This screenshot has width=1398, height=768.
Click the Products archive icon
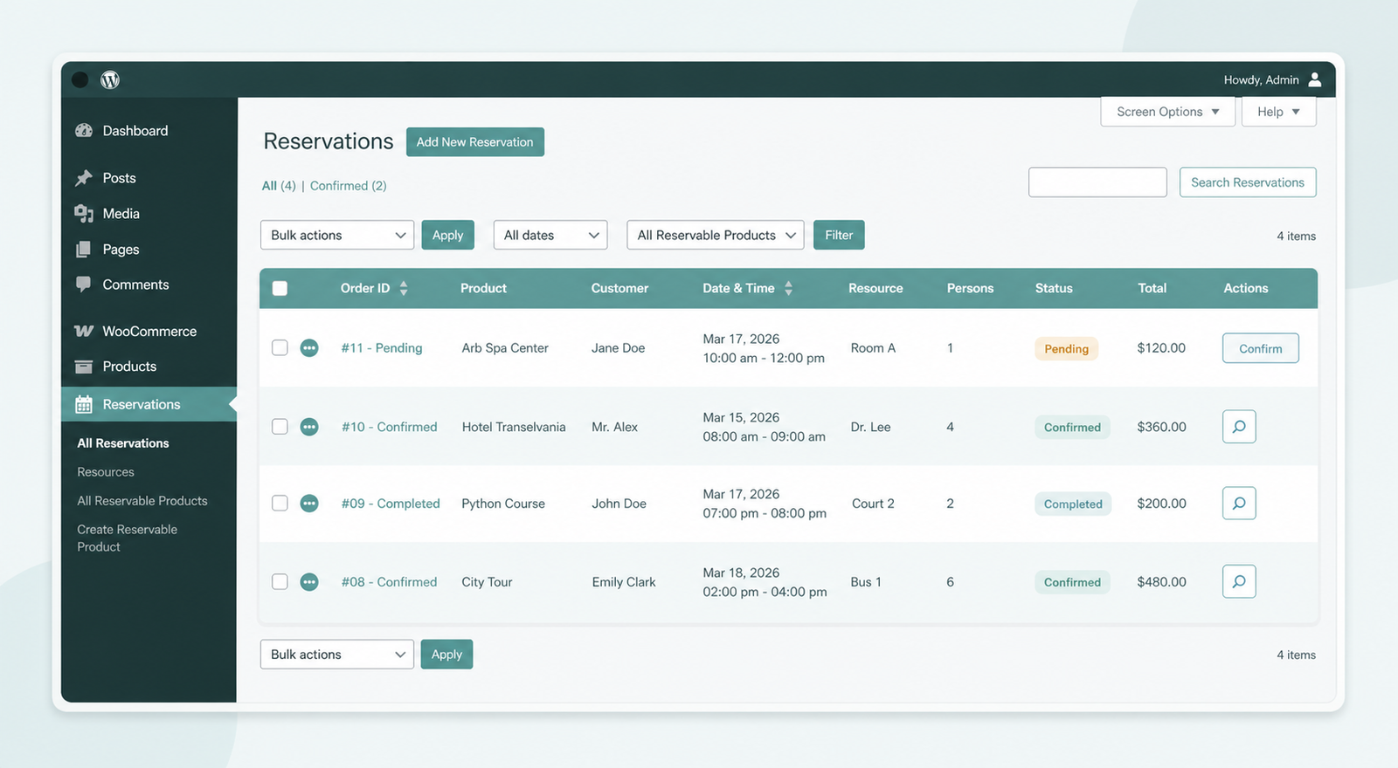[x=84, y=367]
